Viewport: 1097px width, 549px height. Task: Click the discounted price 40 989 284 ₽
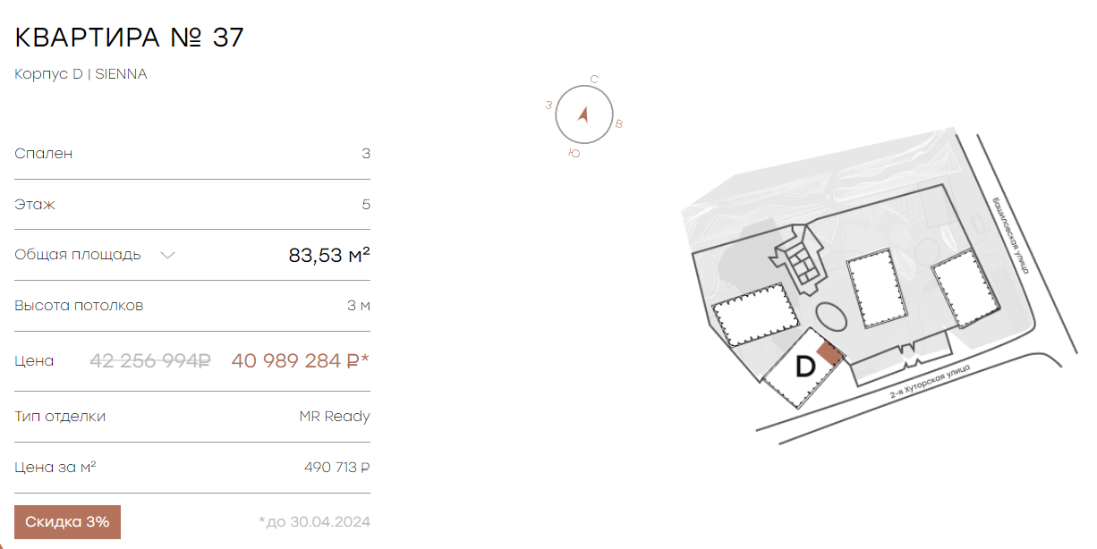(301, 361)
